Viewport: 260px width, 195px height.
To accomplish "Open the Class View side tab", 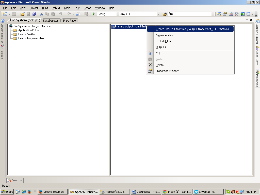I will (257, 55).
